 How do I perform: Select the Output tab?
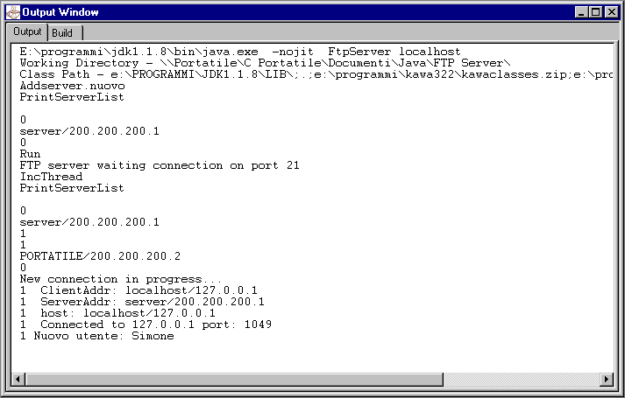(x=27, y=31)
